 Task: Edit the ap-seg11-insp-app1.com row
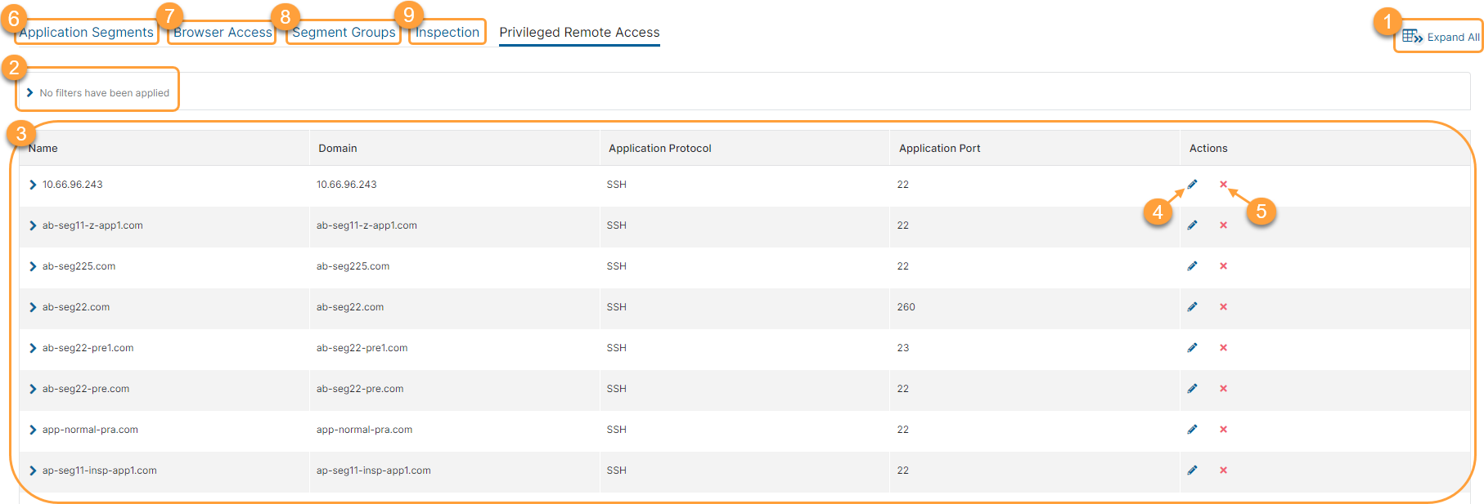pyautogui.click(x=1192, y=471)
